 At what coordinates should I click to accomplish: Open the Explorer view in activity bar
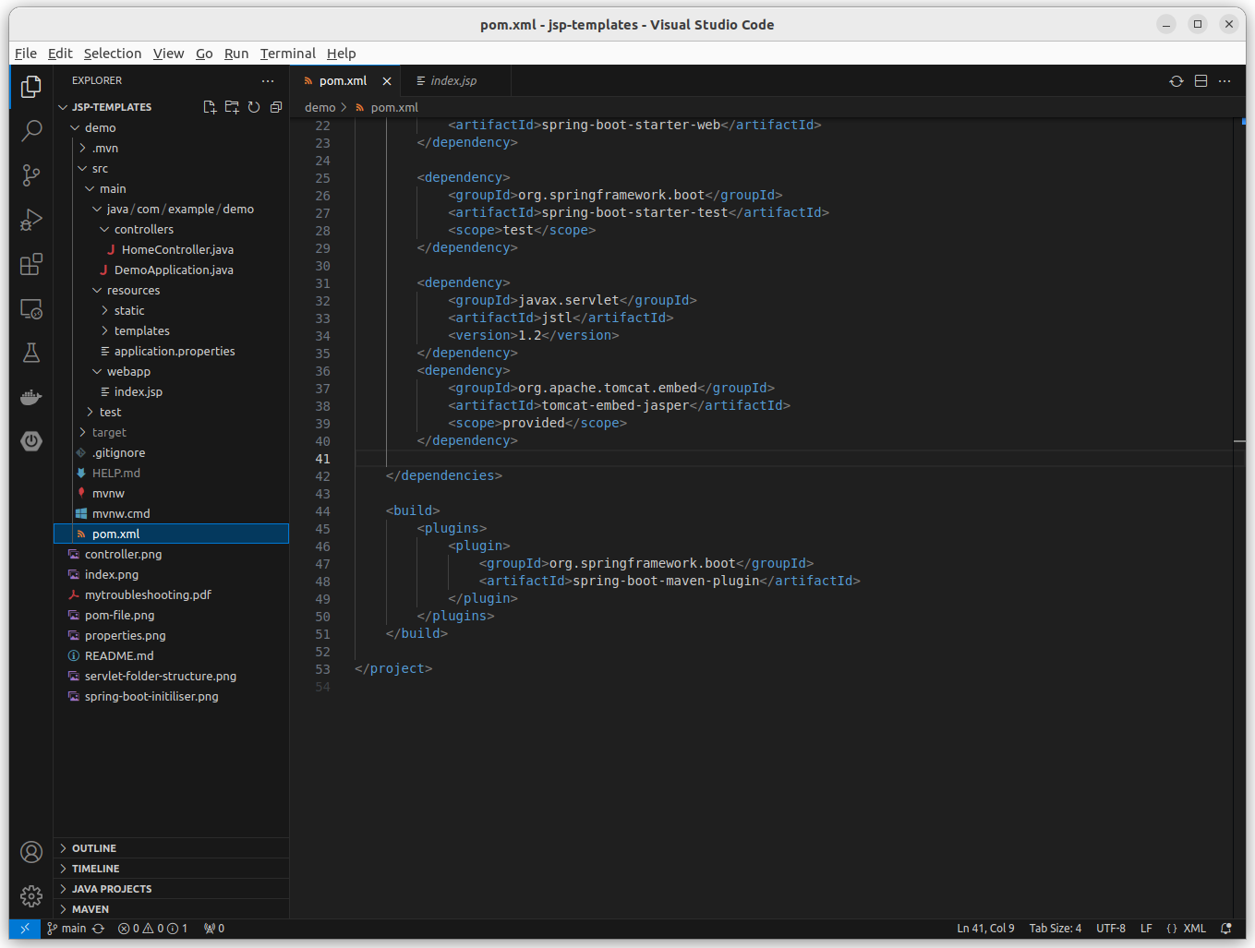31,86
